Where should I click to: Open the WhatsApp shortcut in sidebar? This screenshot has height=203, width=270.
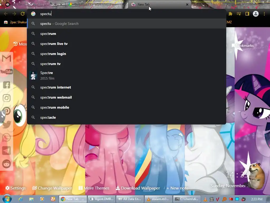coord(7,137)
